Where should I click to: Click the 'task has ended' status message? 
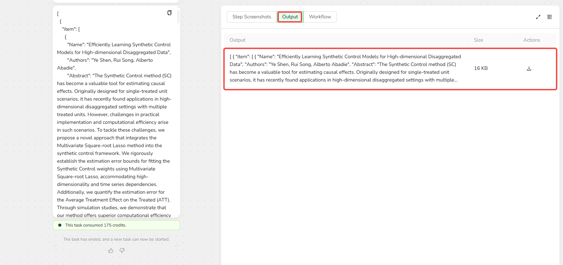pos(116,239)
